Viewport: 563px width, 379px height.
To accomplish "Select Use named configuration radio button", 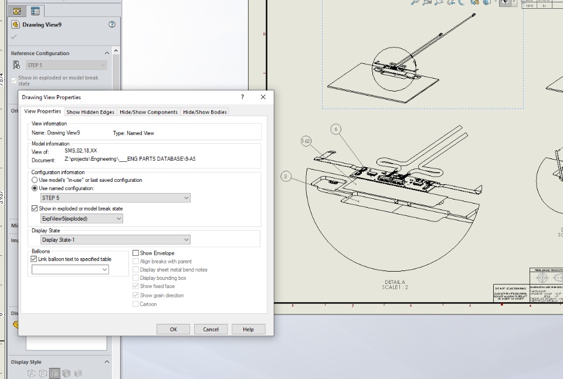I will pos(35,188).
